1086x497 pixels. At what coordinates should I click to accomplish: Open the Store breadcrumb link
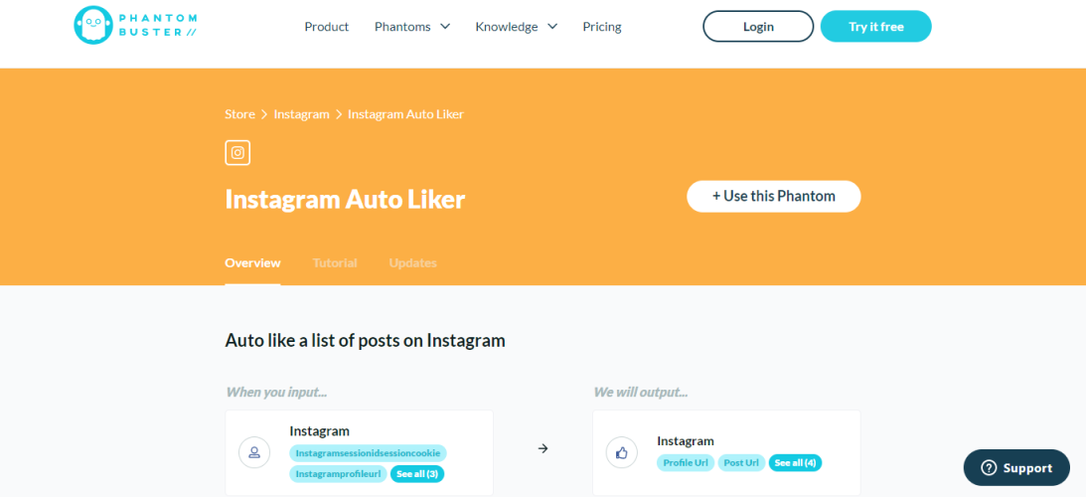(239, 114)
